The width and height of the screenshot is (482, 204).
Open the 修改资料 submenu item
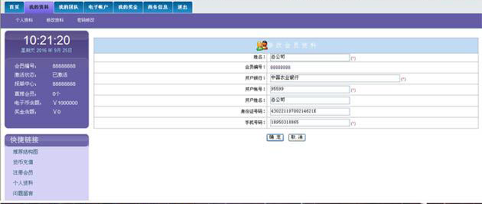(x=55, y=20)
